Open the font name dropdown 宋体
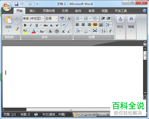The width and height of the screenshot is (149, 119). pos(43,18)
